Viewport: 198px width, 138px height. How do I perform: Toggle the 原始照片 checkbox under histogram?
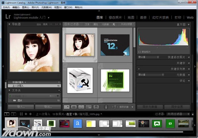(x=140, y=52)
